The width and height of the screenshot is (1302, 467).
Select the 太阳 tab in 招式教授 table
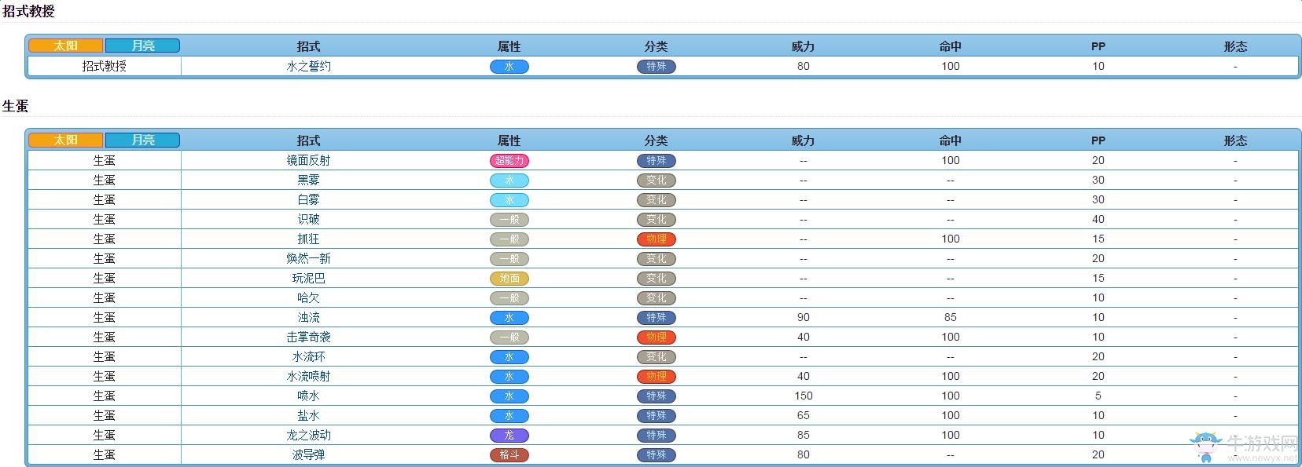(x=66, y=46)
